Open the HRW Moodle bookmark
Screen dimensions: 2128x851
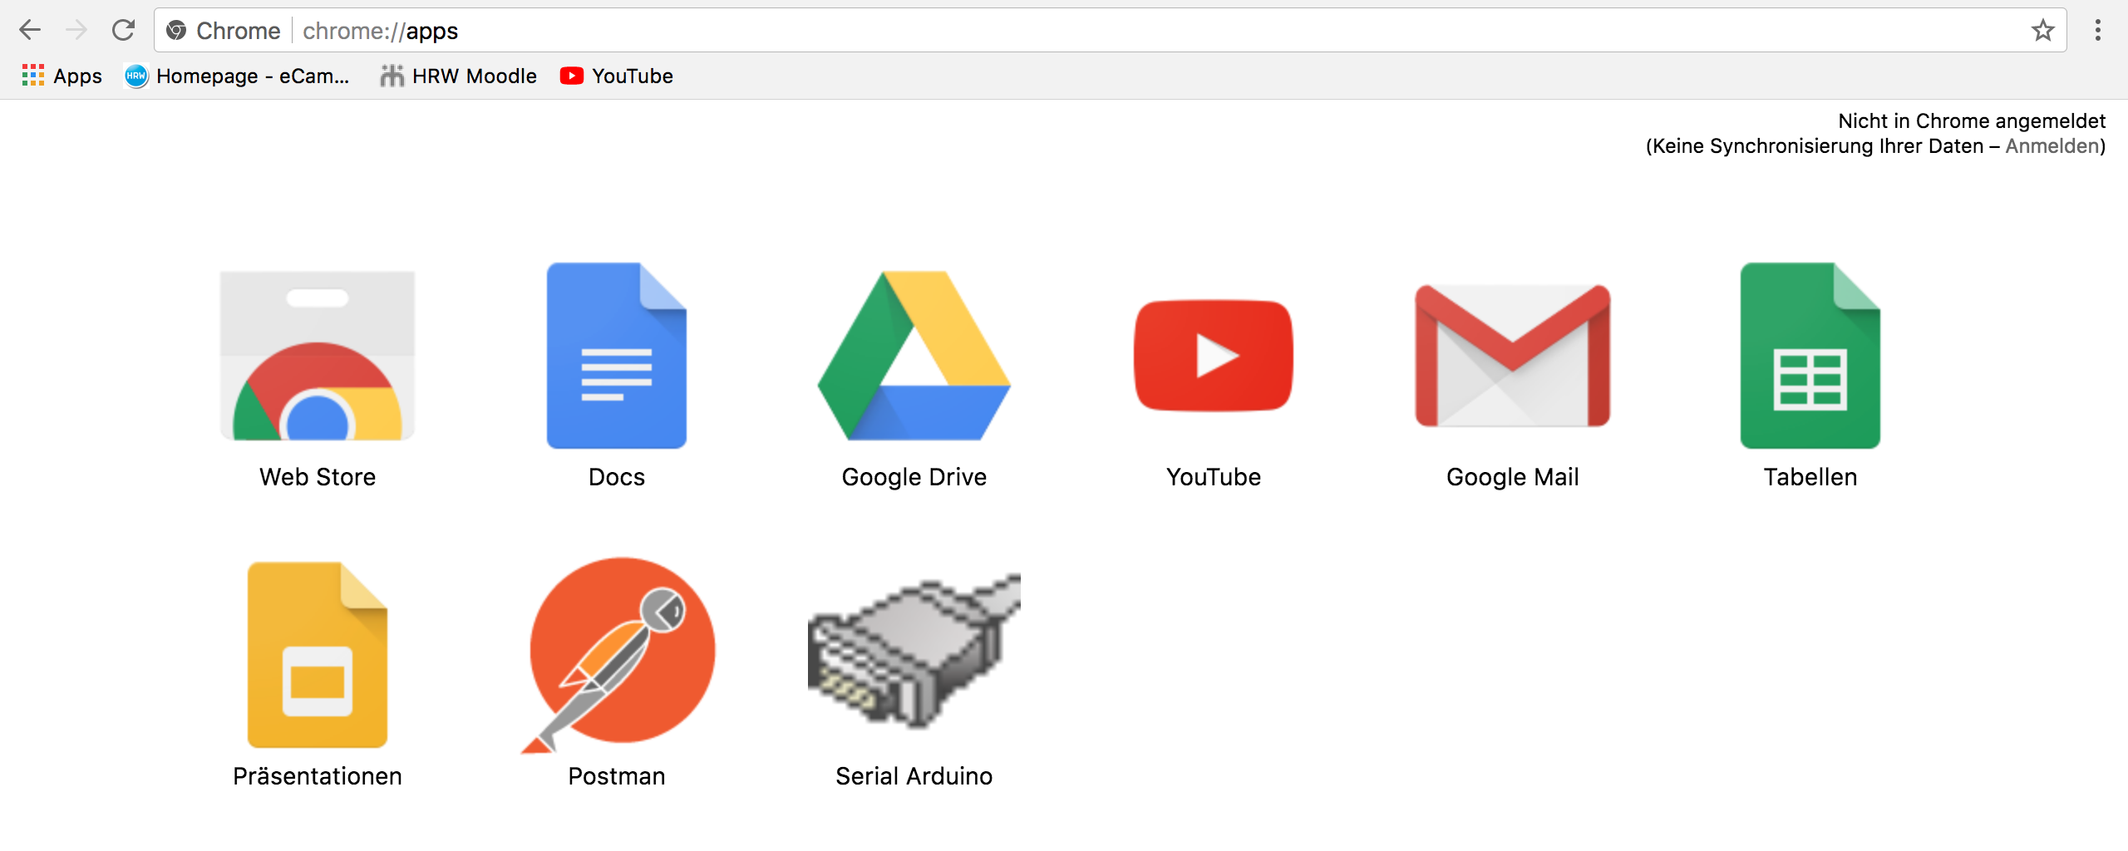pos(458,76)
